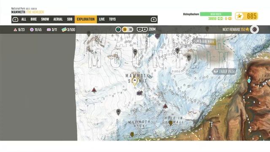
Task: Select the EXPLORATION tab
Action: pos(86,19)
